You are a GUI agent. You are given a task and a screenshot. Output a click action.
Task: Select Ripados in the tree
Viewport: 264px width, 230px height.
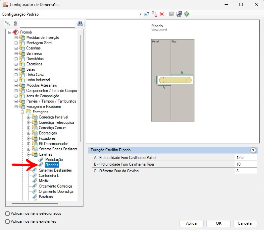[52, 165]
